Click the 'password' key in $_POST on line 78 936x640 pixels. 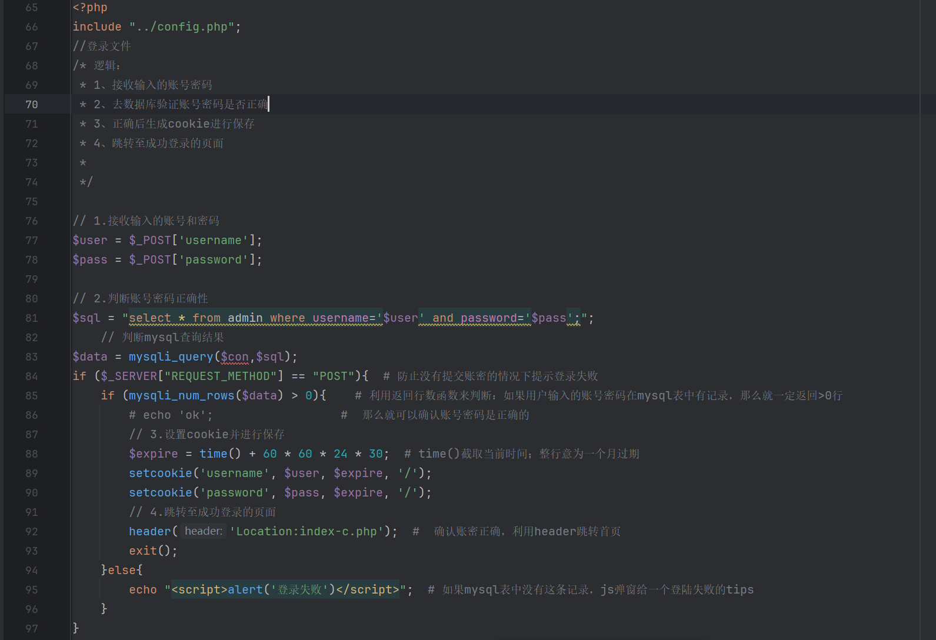tap(214, 259)
